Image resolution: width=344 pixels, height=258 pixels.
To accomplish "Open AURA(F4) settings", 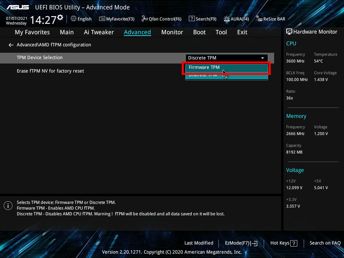I will [236, 19].
